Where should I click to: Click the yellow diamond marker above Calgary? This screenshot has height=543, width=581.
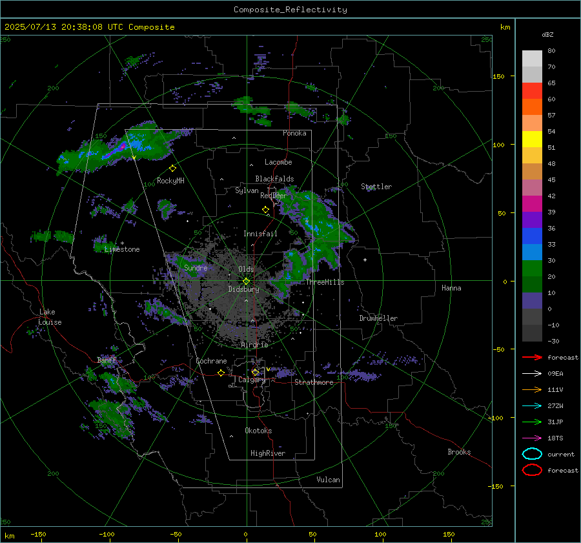click(255, 372)
